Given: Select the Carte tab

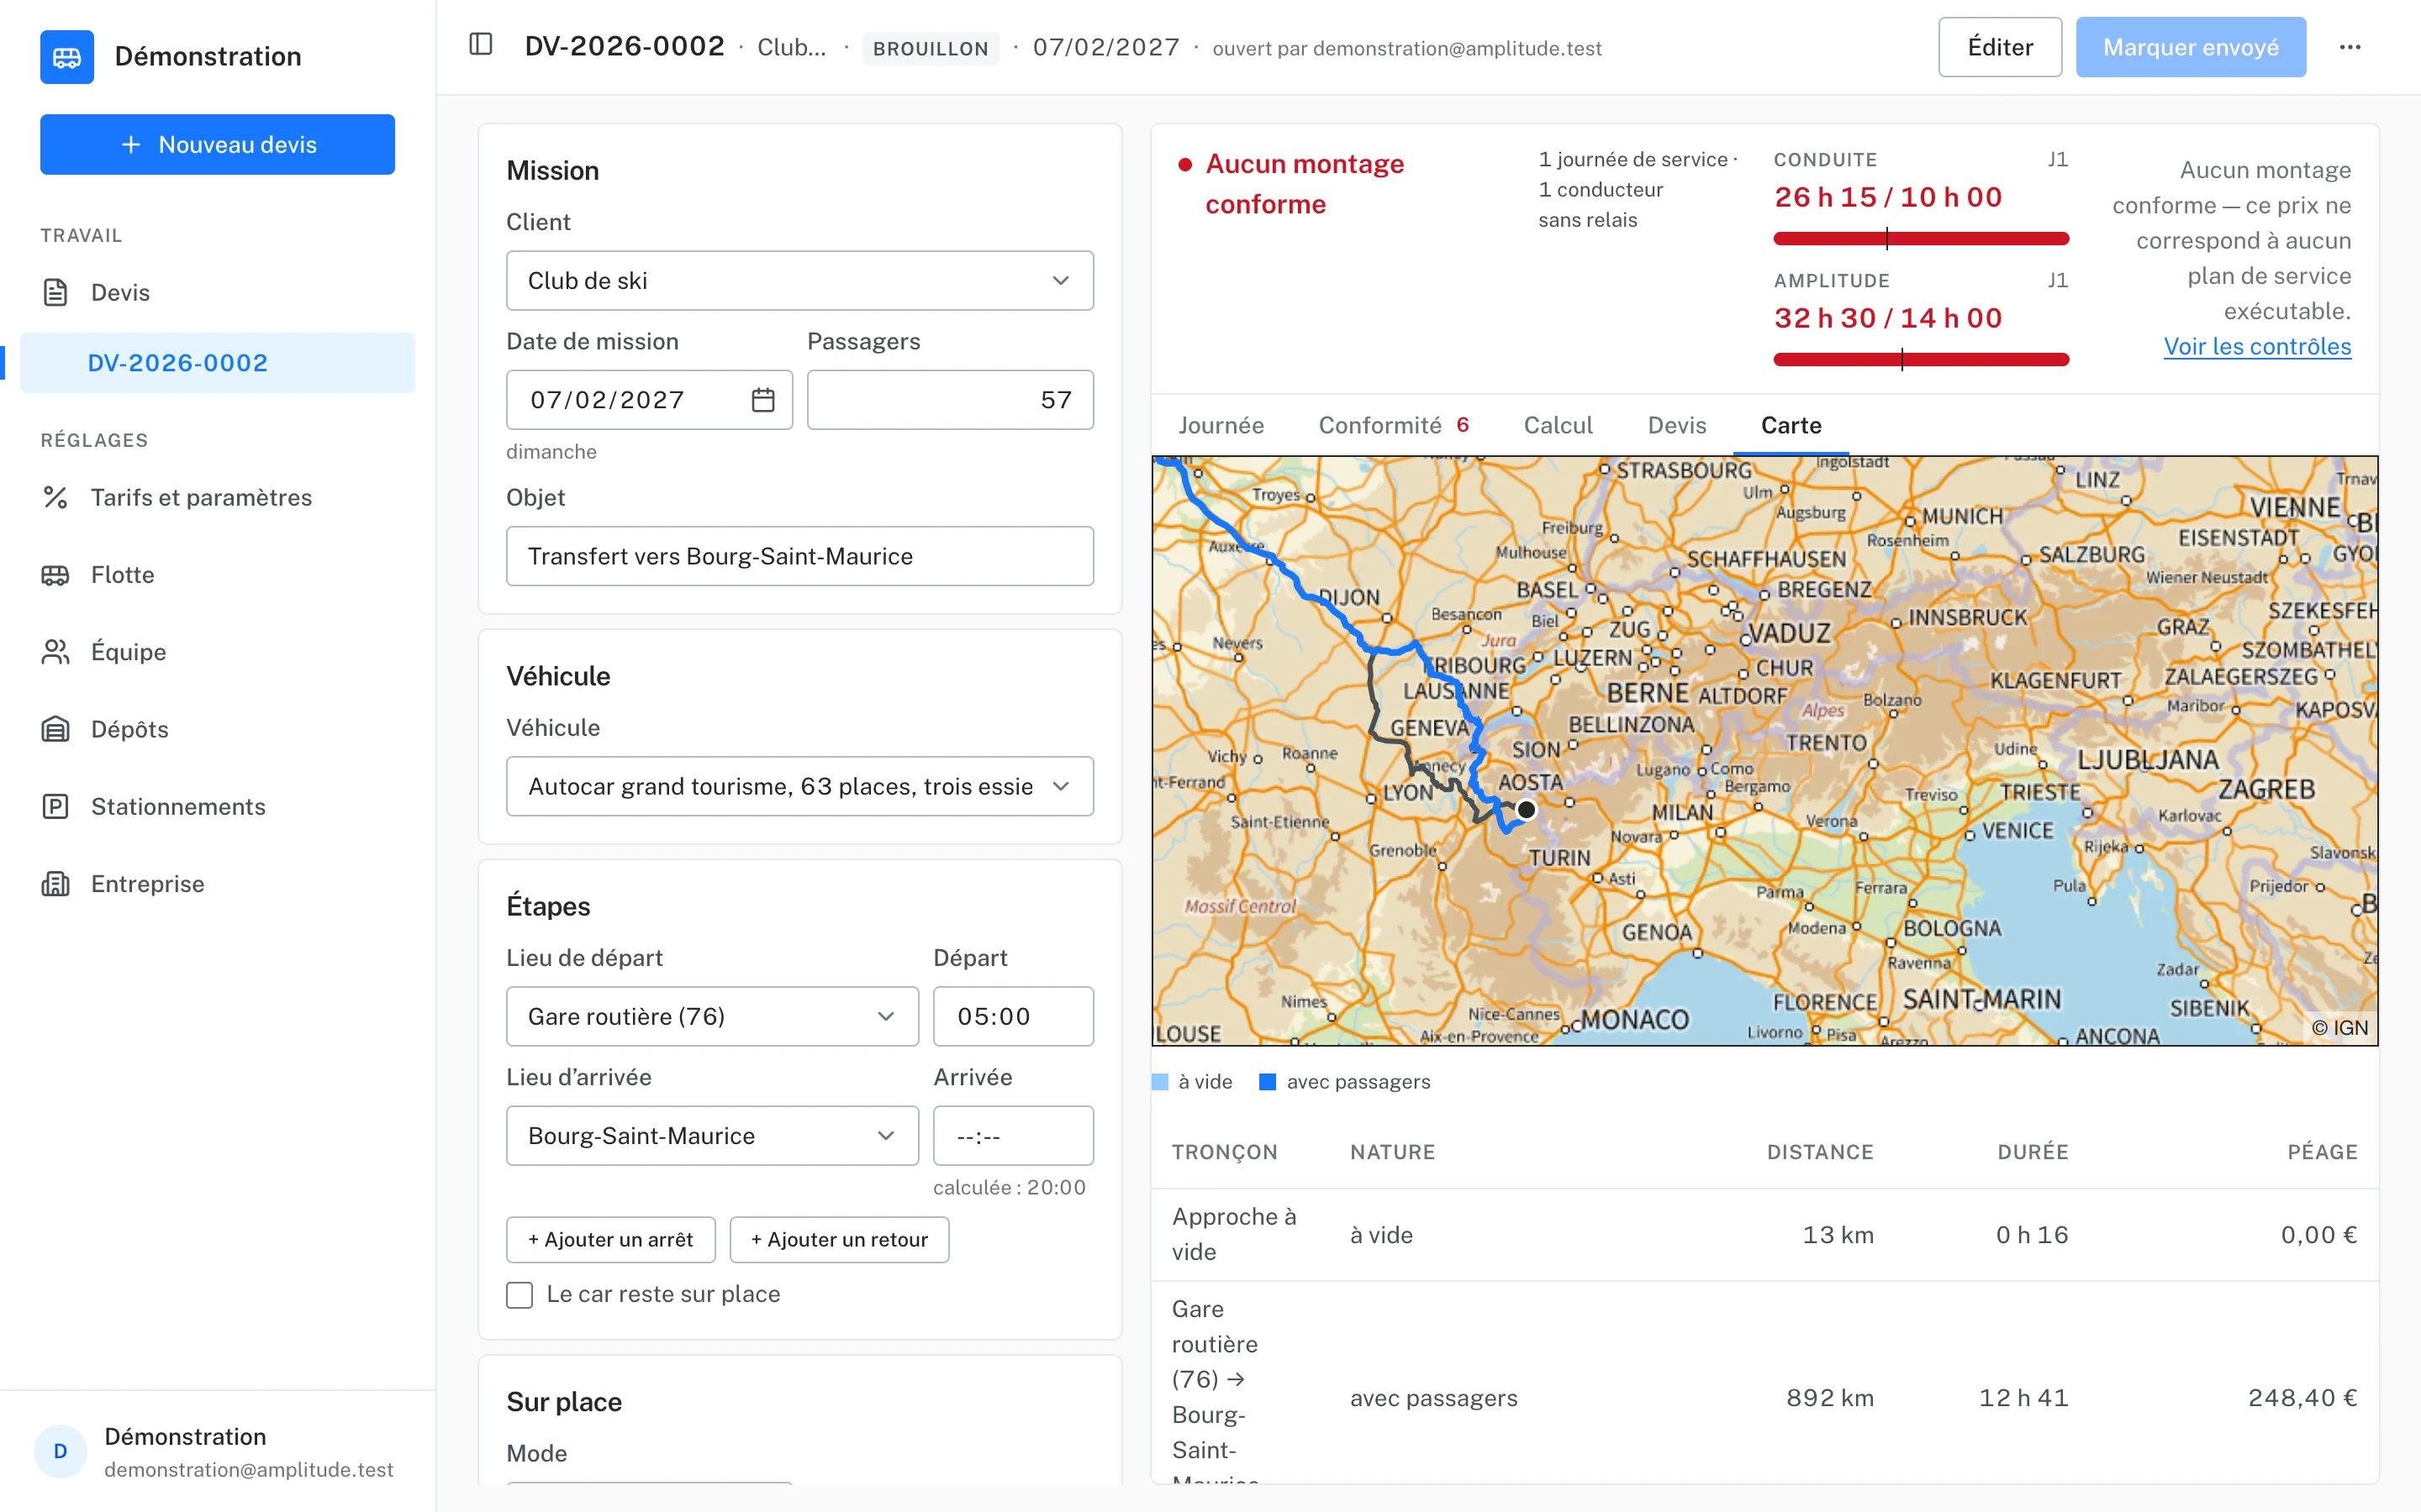Looking at the screenshot, I should point(1791,425).
